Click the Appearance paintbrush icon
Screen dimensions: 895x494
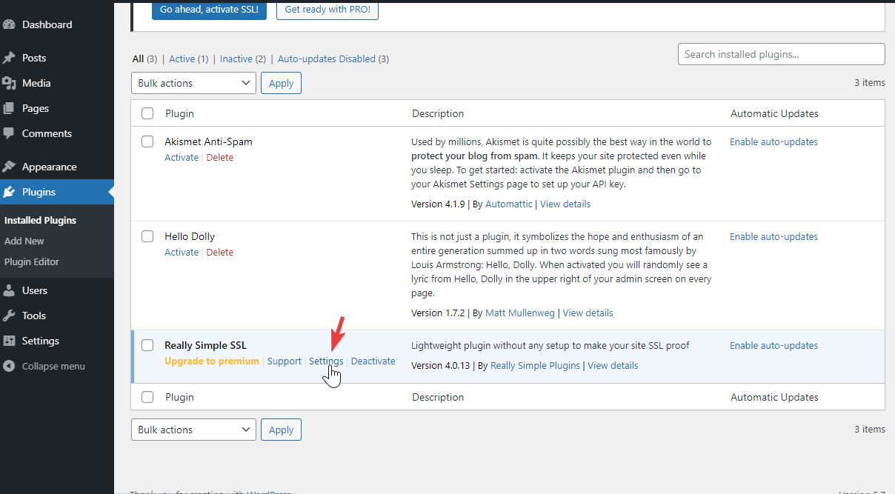(9, 167)
